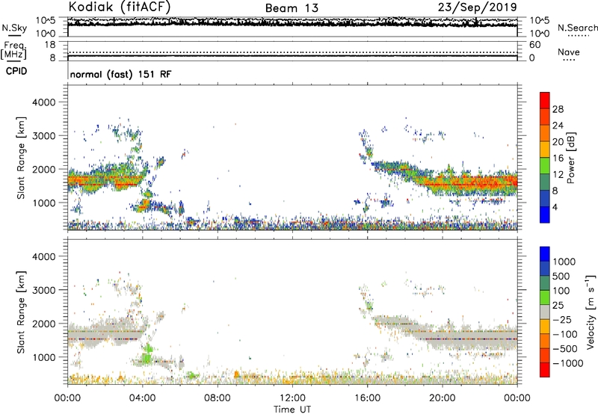Click the '3000' tick of velocity panel
This screenshot has height=414, width=598.
[44, 290]
